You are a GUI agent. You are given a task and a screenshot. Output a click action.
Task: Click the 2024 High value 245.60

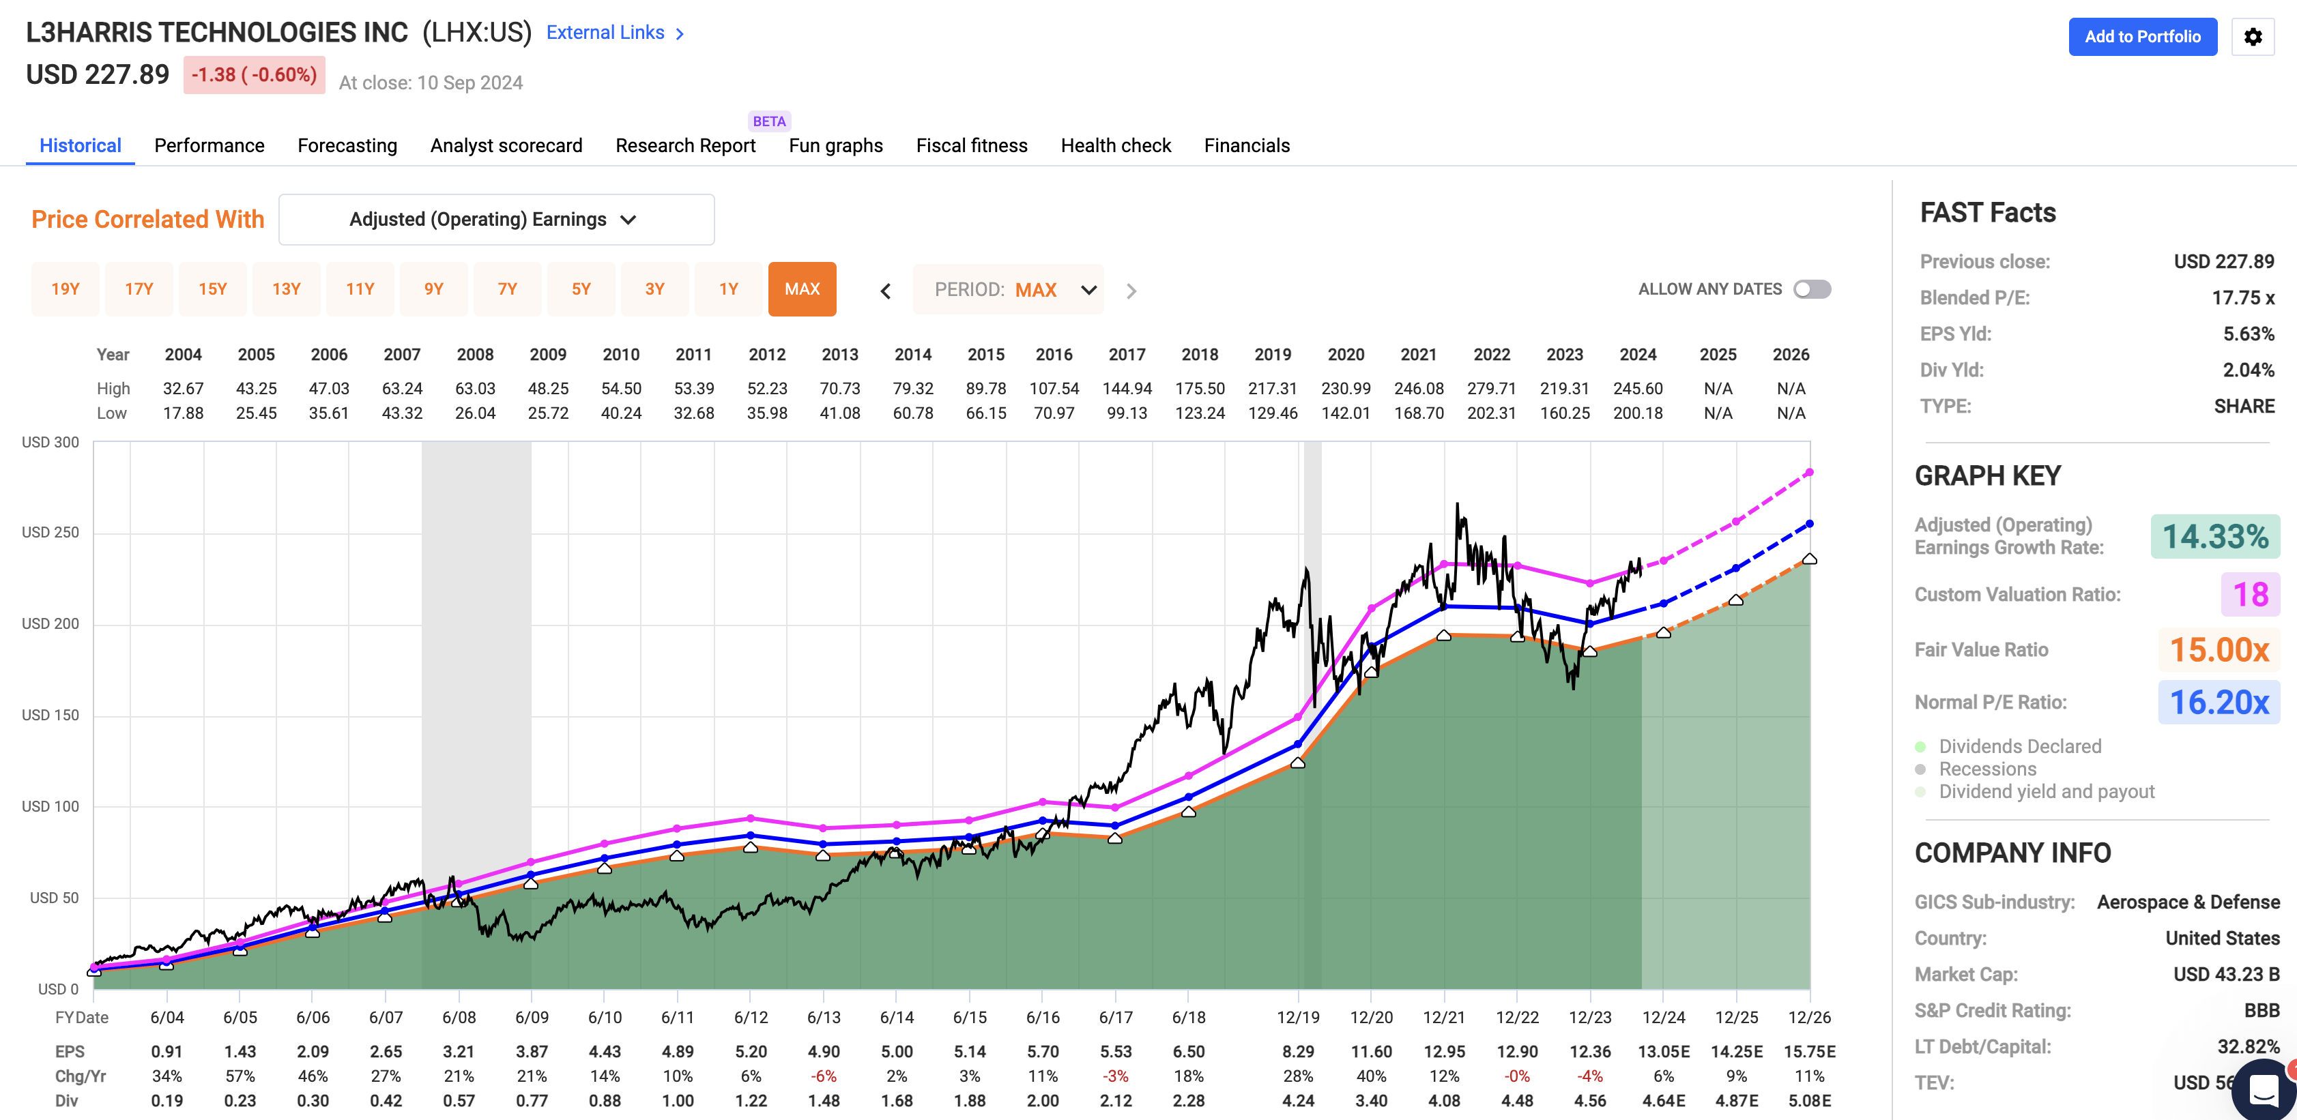(x=1638, y=389)
